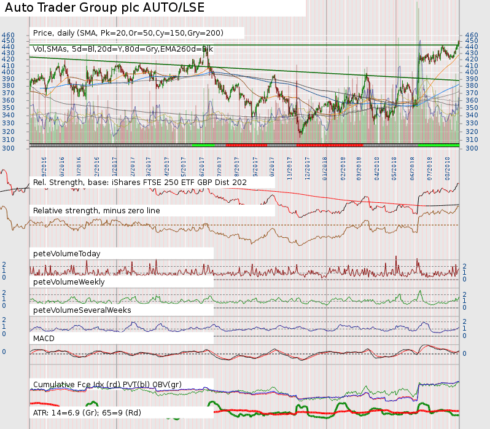Click the chart title Auto Trader Group plc AUTO/LSE
Screen dimensions: 490x429
tap(104, 7)
